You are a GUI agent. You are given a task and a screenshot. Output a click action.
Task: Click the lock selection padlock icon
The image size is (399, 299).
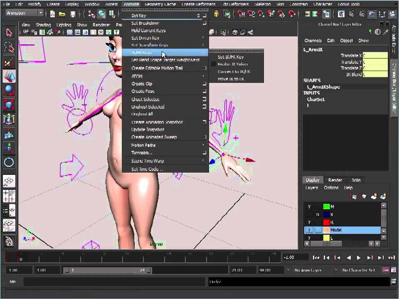pos(216,14)
